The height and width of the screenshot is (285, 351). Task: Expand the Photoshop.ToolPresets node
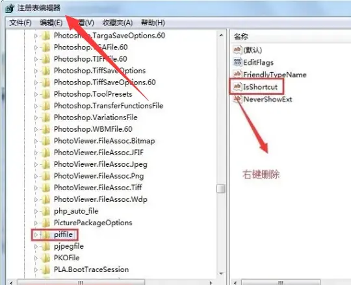[x=36, y=94]
